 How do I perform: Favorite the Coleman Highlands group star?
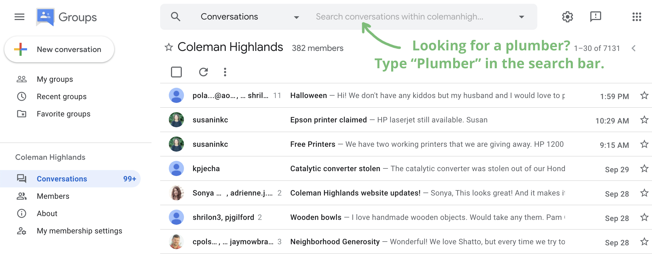coord(169,47)
